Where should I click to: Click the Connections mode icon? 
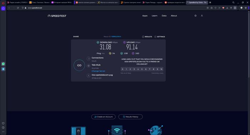pyautogui.click(x=89, y=58)
